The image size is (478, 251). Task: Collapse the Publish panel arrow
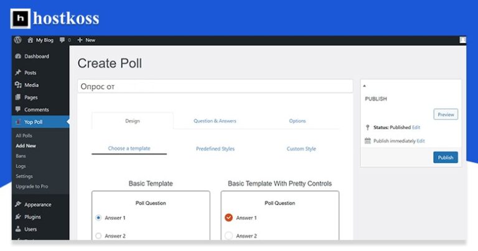[x=364, y=85]
